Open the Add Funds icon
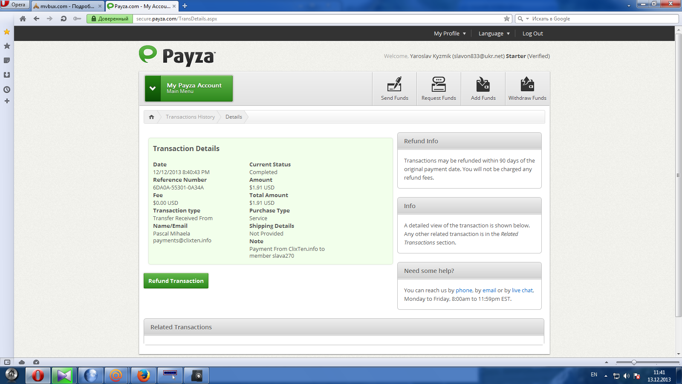682x384 pixels. 483,89
